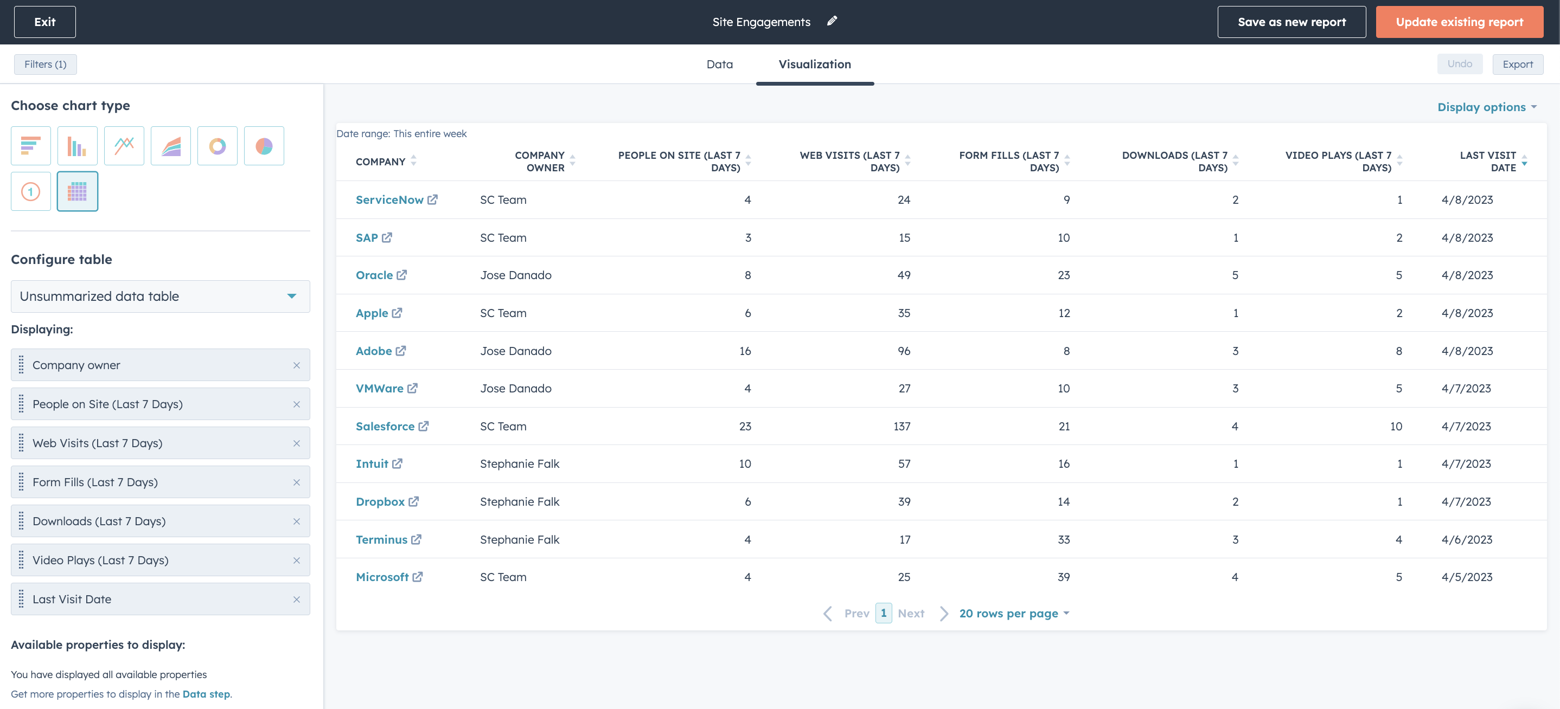The image size is (1560, 709).
Task: Grab the Company owner drag handle
Action: (21, 365)
